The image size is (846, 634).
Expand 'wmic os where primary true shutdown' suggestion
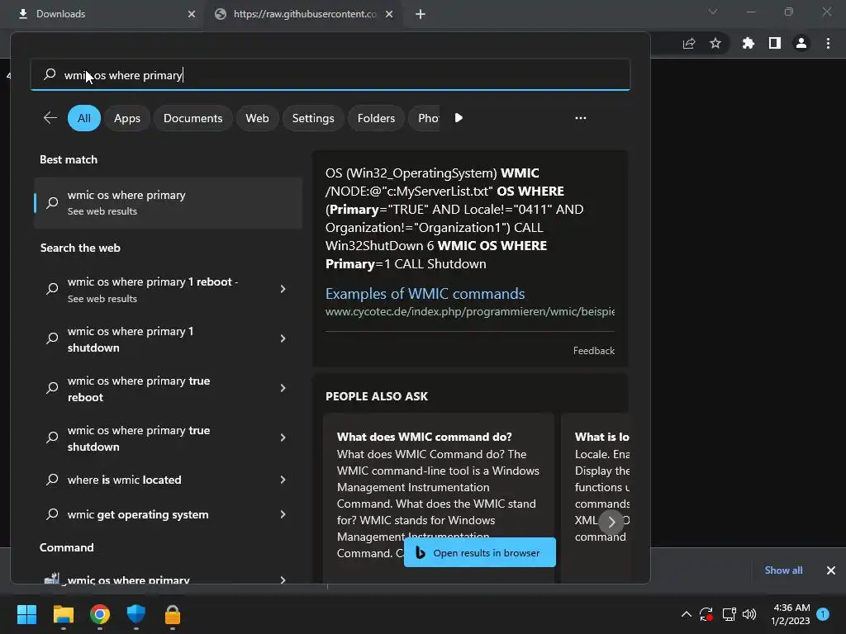pos(283,438)
